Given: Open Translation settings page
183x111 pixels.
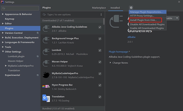Looking at the screenshot, I should (14, 70).
